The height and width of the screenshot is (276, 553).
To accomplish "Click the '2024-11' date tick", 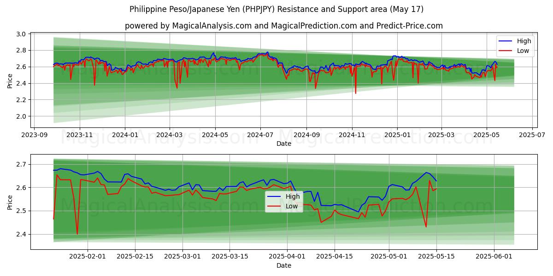I will pos(352,135).
